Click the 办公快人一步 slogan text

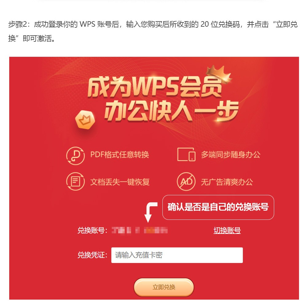[x=172, y=111]
